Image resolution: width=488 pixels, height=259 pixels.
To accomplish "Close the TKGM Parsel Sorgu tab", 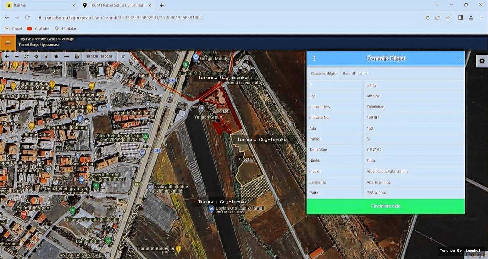I will click(x=149, y=5).
